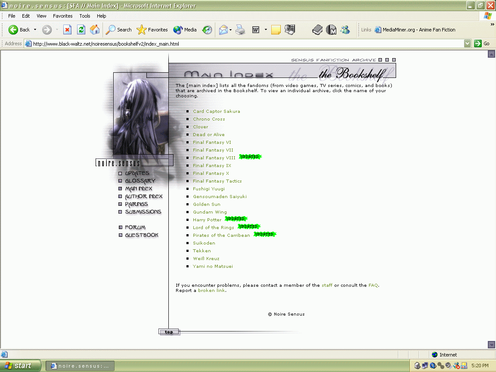The height and width of the screenshot is (372, 496).
Task: Open the Tekken archive
Action: click(x=202, y=251)
